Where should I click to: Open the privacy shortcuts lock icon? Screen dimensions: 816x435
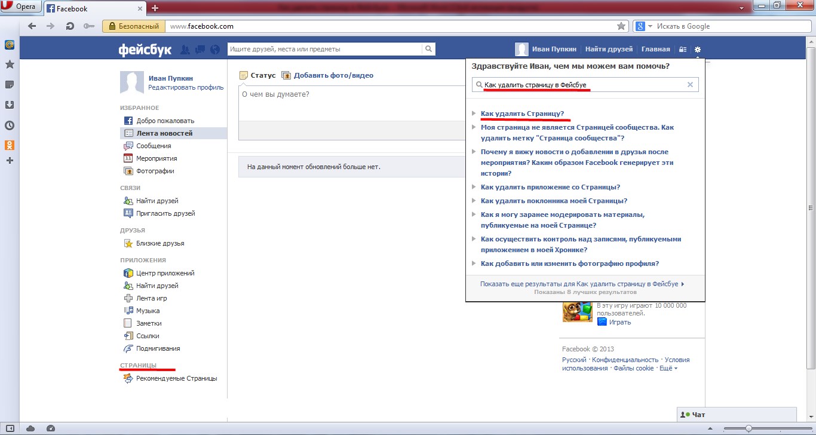point(683,49)
